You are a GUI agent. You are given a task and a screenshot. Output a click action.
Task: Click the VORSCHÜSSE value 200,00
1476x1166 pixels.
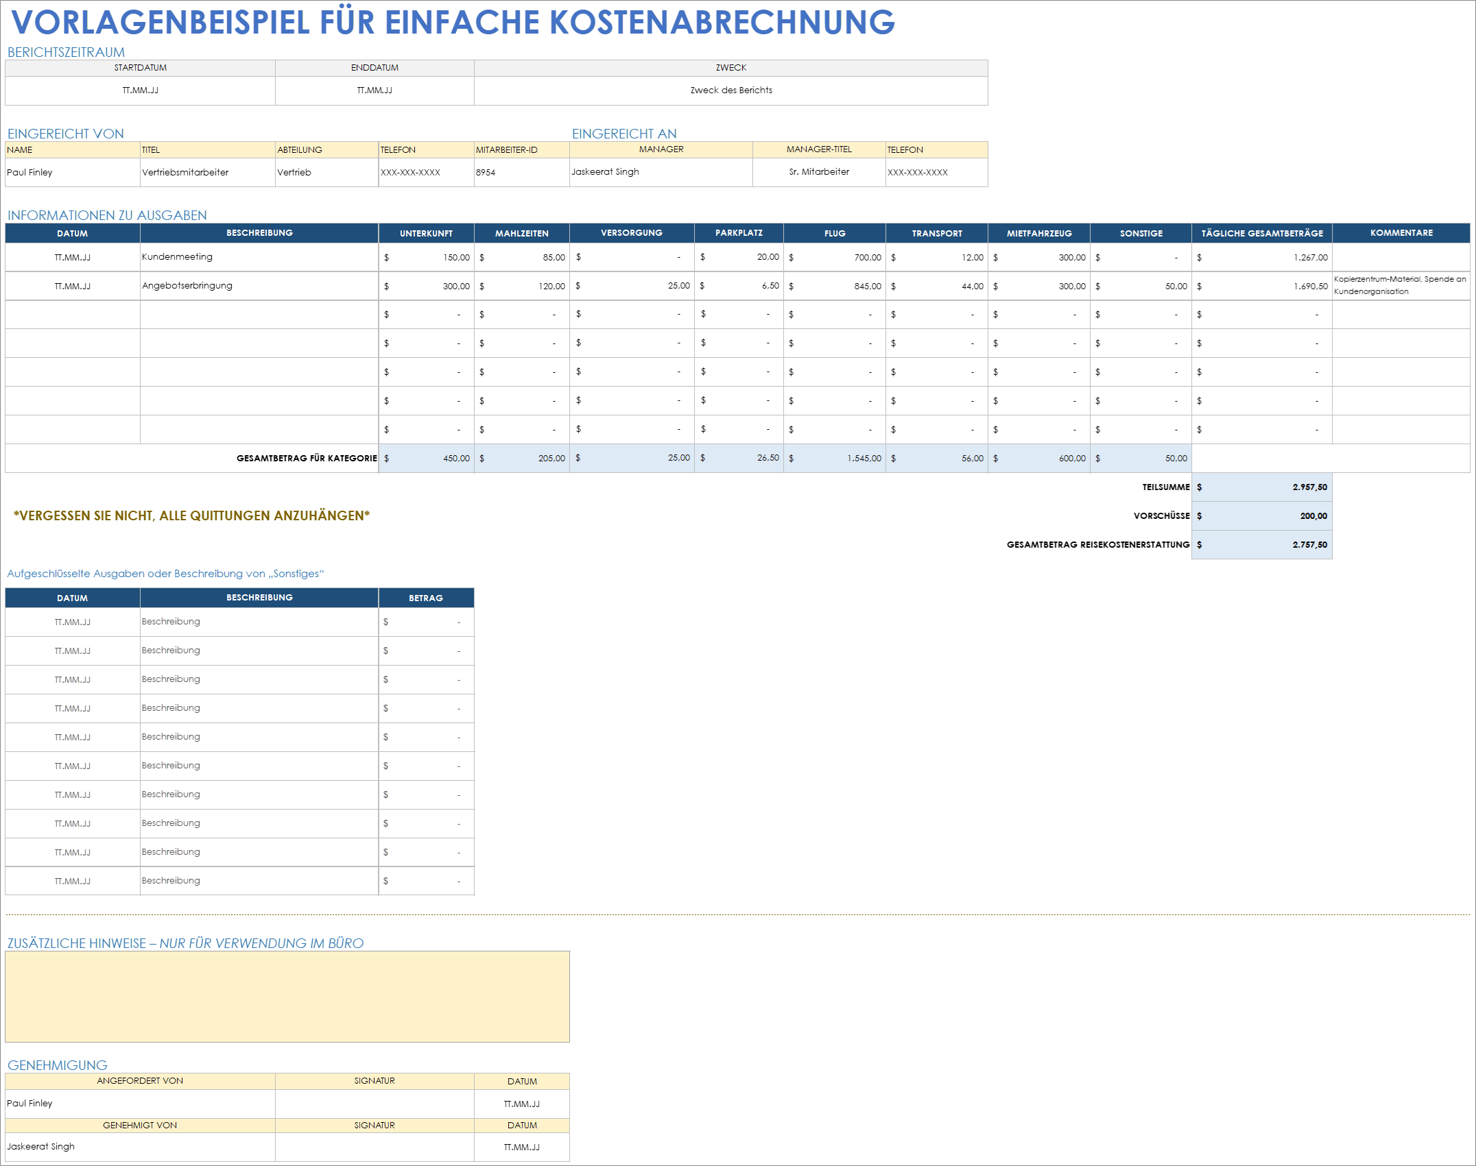1262,515
